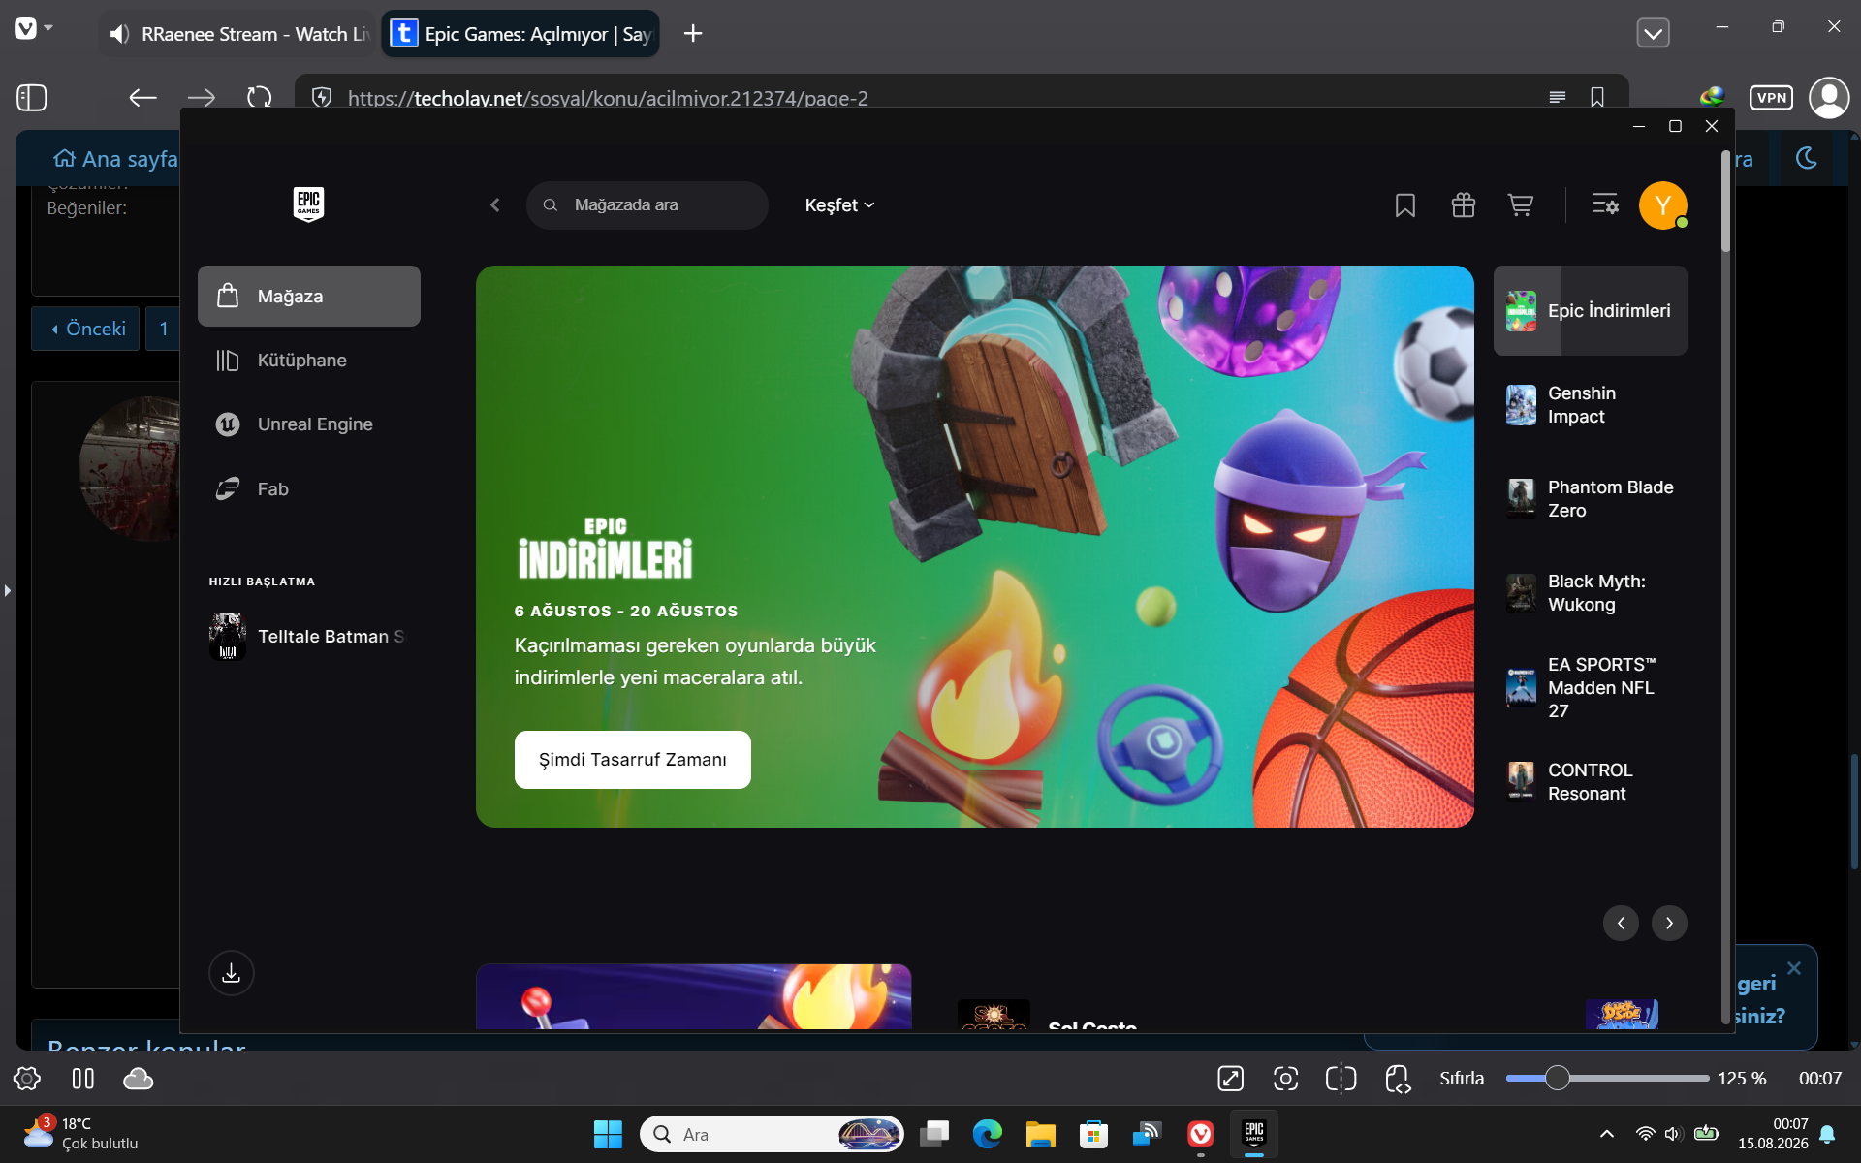Switch to the RRaenee Stream browser tab
Image resolution: width=1861 pixels, height=1163 pixels.
point(238,34)
